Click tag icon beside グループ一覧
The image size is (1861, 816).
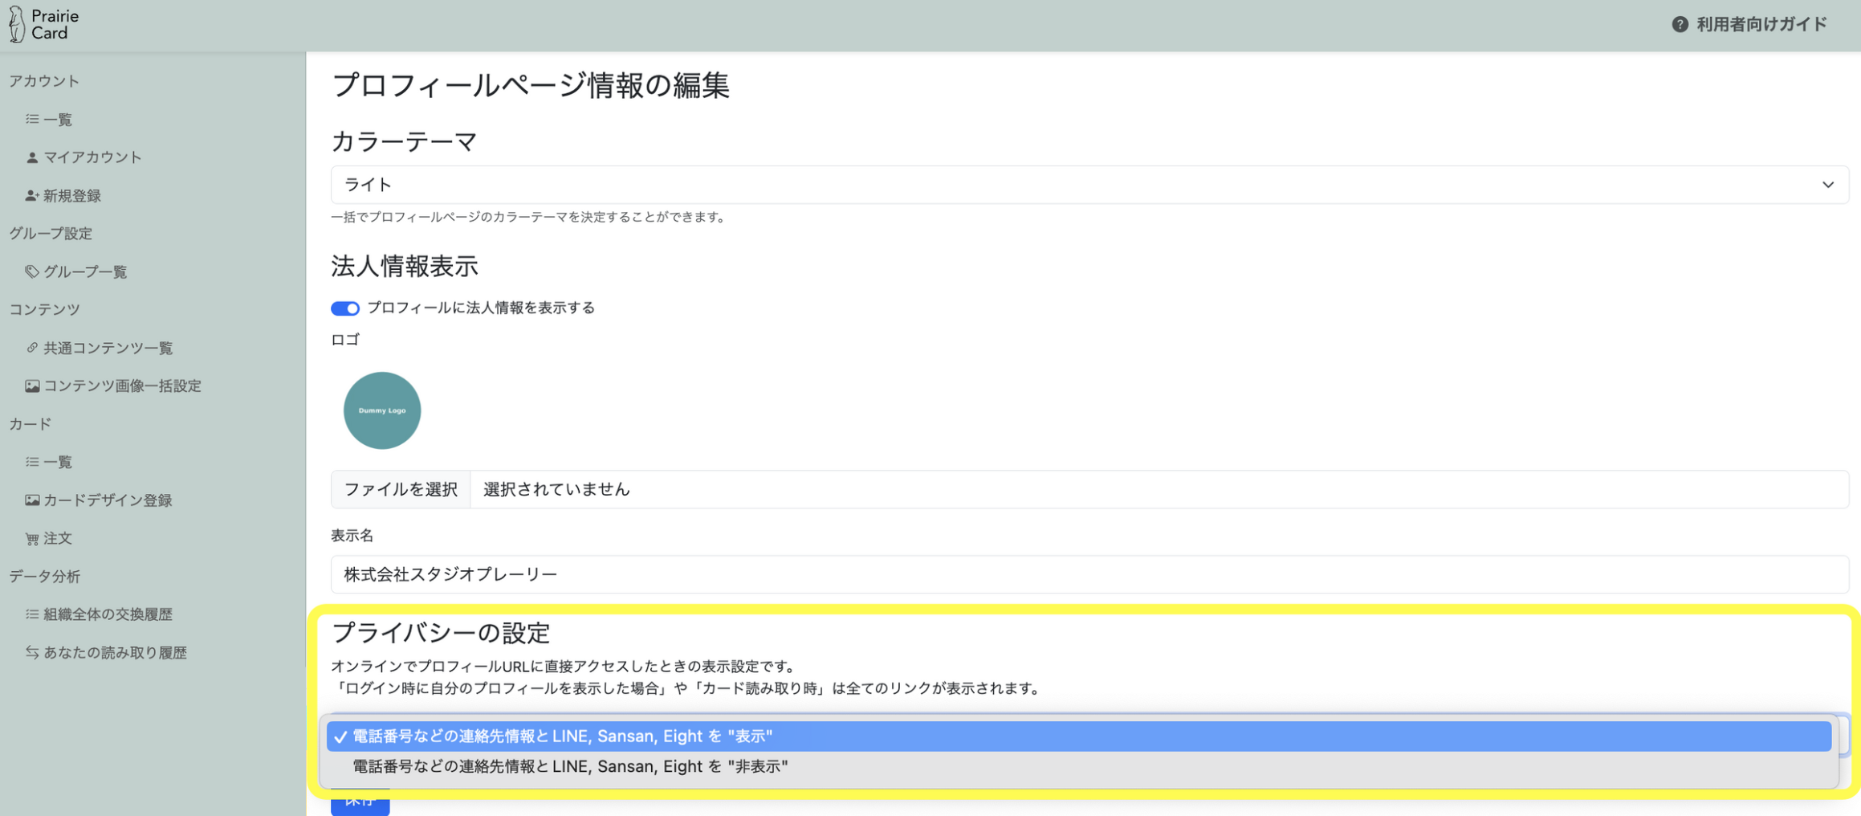pos(32,271)
